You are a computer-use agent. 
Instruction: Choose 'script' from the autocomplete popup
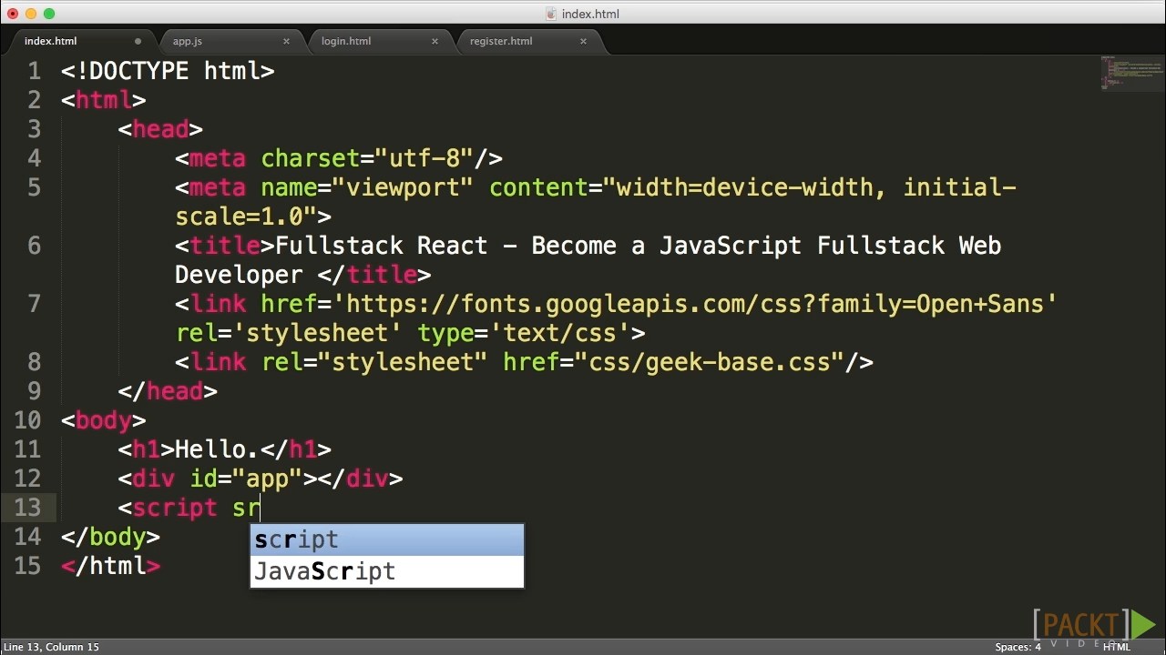(387, 540)
